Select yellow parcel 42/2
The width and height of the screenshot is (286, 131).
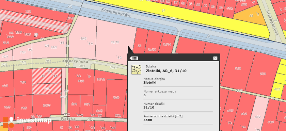[277, 89]
